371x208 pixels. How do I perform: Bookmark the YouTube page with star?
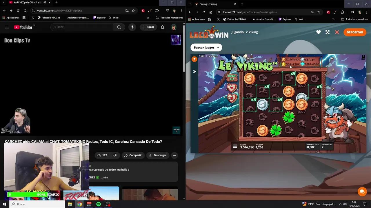click(133, 11)
